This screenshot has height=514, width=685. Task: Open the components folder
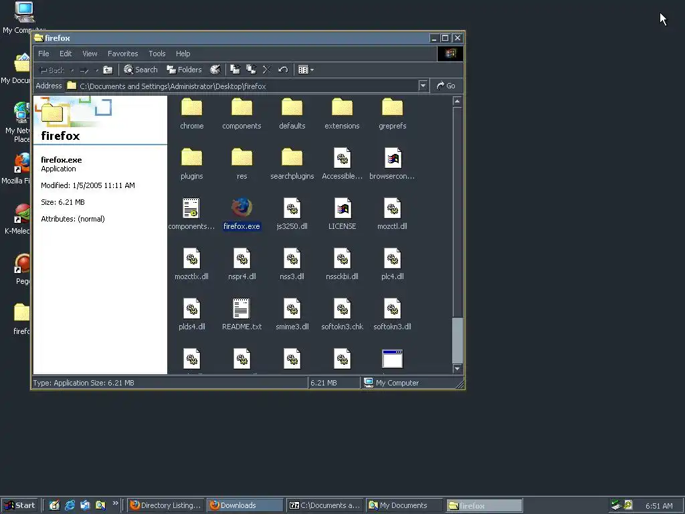pyautogui.click(x=241, y=114)
